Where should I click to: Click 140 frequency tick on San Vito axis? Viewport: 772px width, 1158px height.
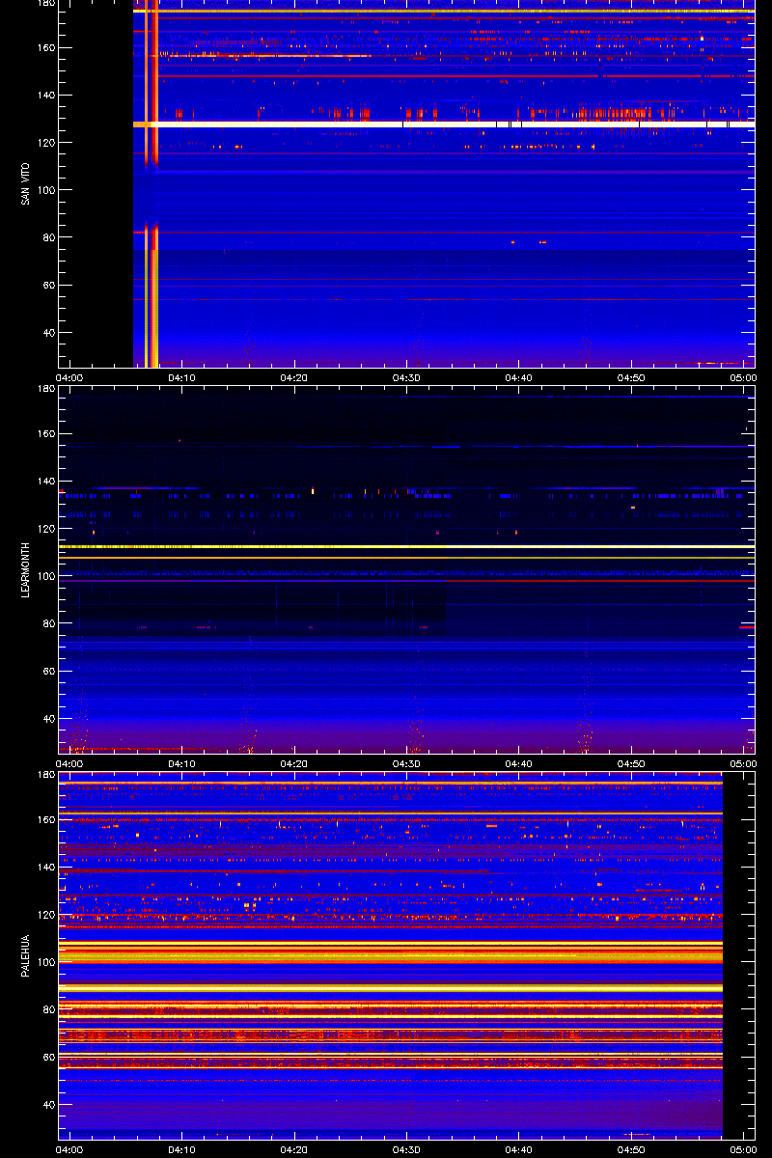point(45,96)
